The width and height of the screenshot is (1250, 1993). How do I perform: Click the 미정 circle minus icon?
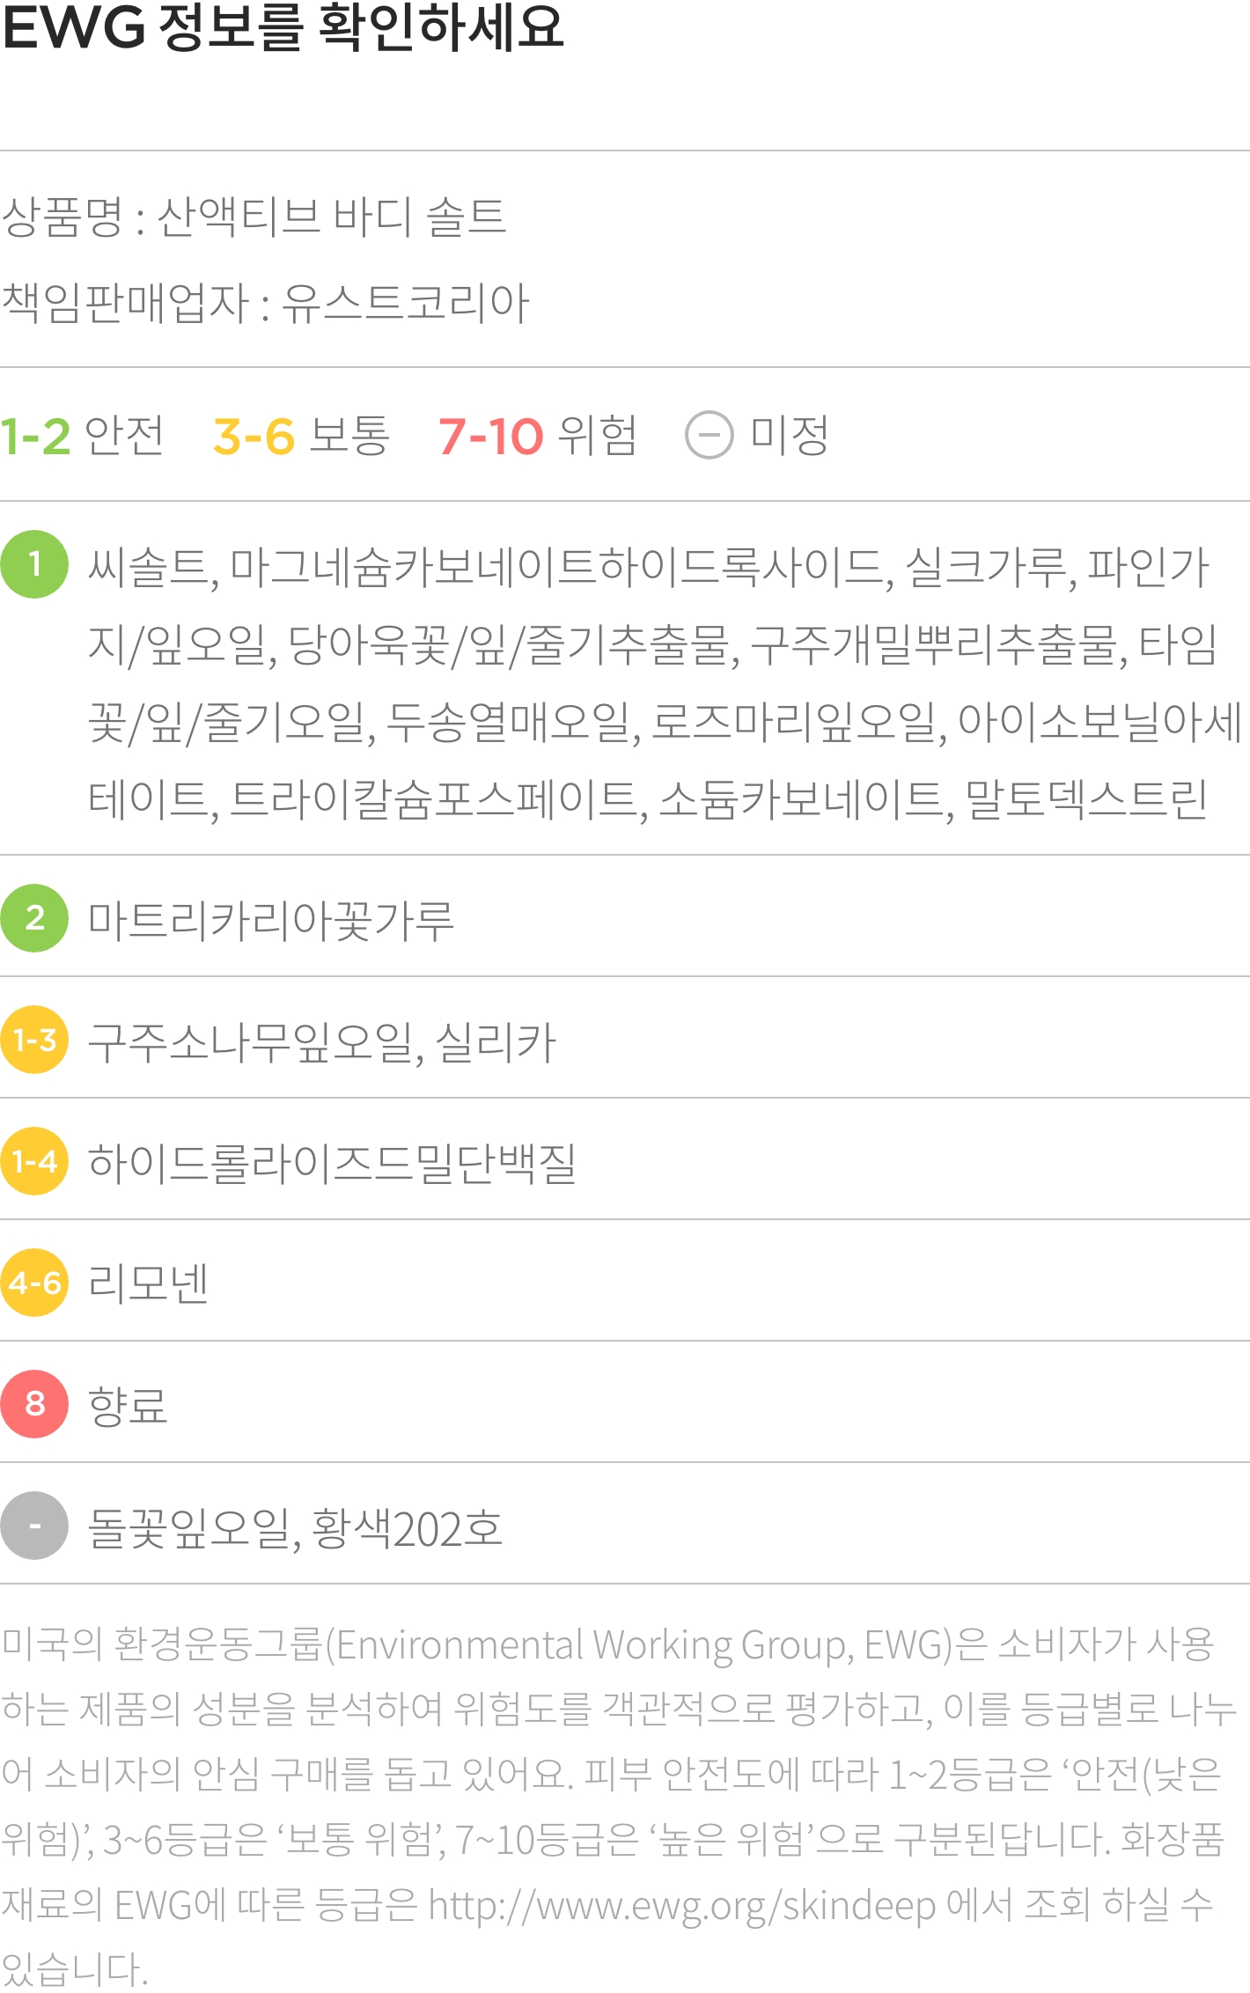[x=710, y=435]
